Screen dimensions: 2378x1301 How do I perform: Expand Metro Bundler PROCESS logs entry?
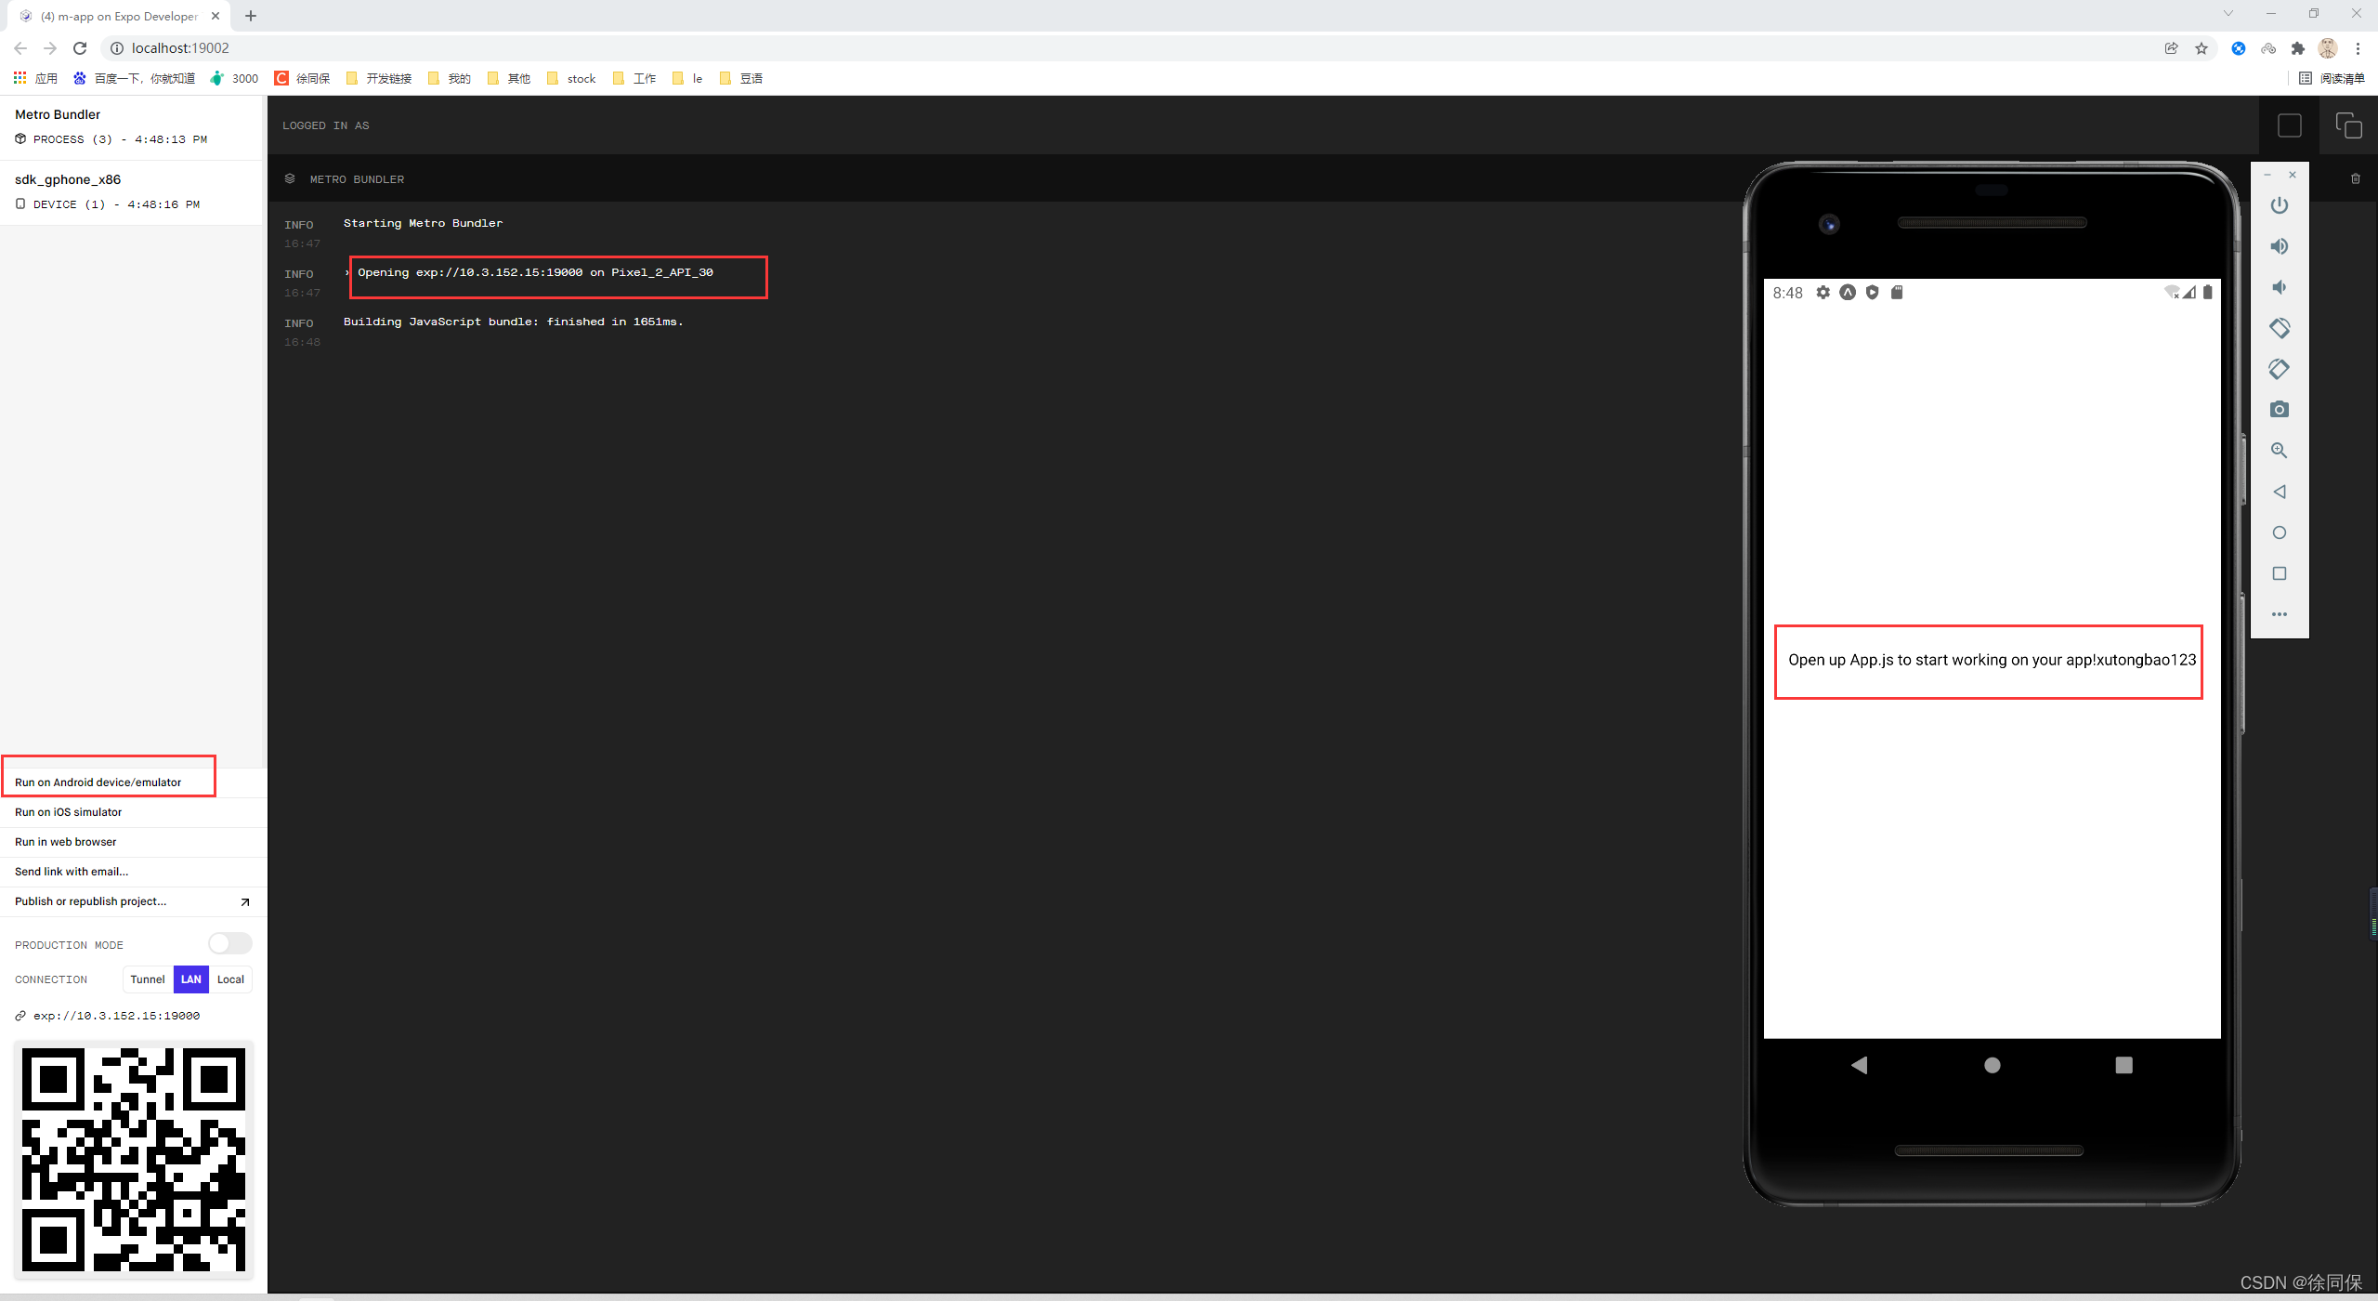pyautogui.click(x=111, y=139)
